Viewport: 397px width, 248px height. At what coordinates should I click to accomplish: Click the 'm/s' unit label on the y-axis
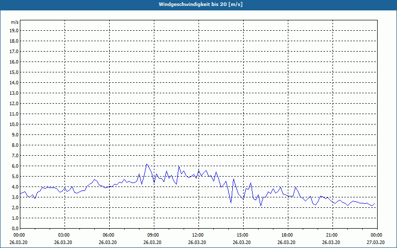pos(15,22)
